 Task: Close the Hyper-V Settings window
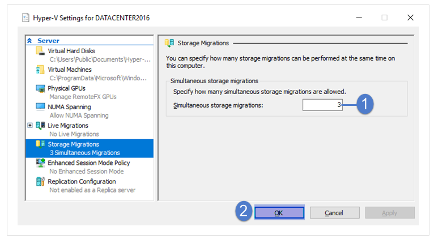[x=410, y=18]
